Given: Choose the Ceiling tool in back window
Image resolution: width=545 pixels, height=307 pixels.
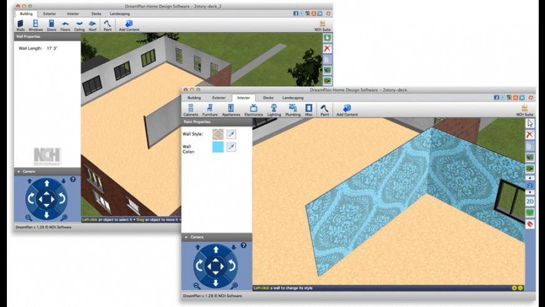Looking at the screenshot, I should click(80, 26).
